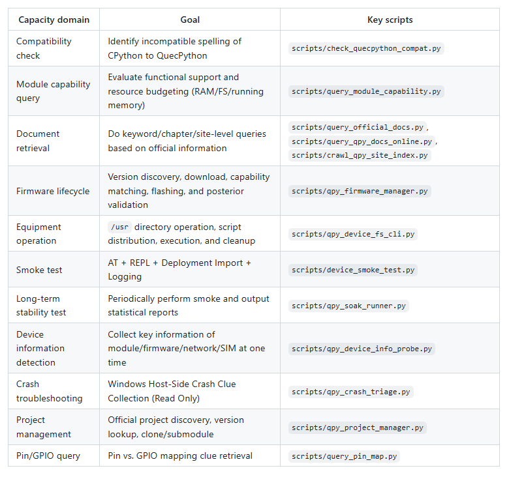
Task: Click the qpy_device_fs_cli.py script code
Action: click(353, 234)
